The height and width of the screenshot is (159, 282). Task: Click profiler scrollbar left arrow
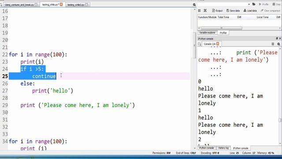(x=199, y=28)
